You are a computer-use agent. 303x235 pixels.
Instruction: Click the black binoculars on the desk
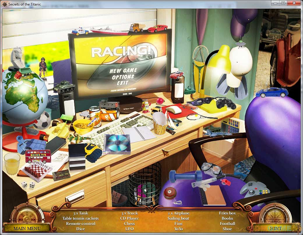click(226, 103)
